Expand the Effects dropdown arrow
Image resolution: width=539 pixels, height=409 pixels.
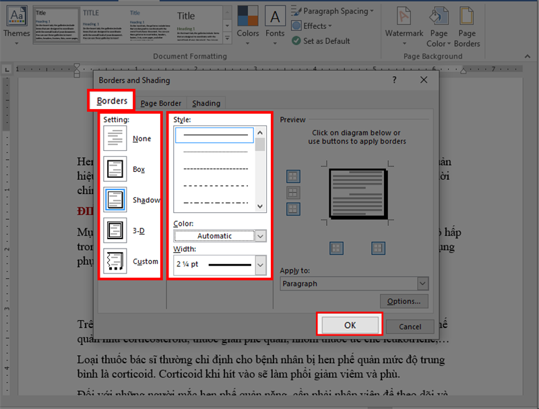click(330, 26)
